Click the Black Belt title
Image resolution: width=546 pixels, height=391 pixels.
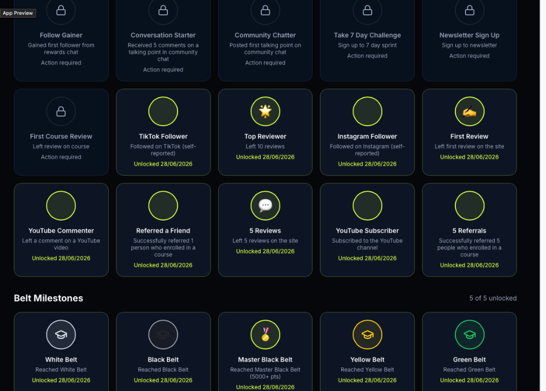[x=163, y=360]
